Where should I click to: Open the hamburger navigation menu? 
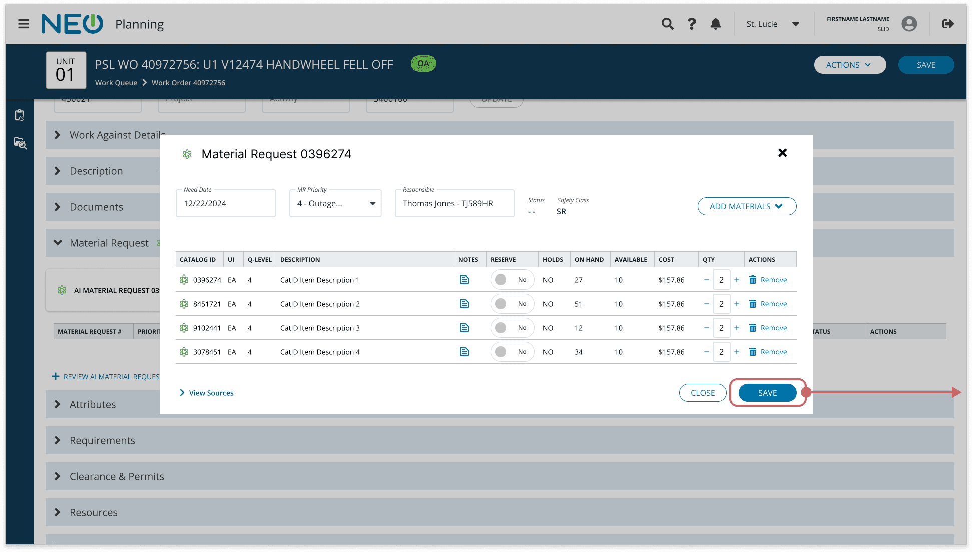pyautogui.click(x=24, y=24)
